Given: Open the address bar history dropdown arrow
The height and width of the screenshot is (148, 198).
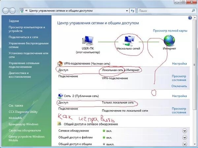Looking at the screenshot, I should click(127, 11).
